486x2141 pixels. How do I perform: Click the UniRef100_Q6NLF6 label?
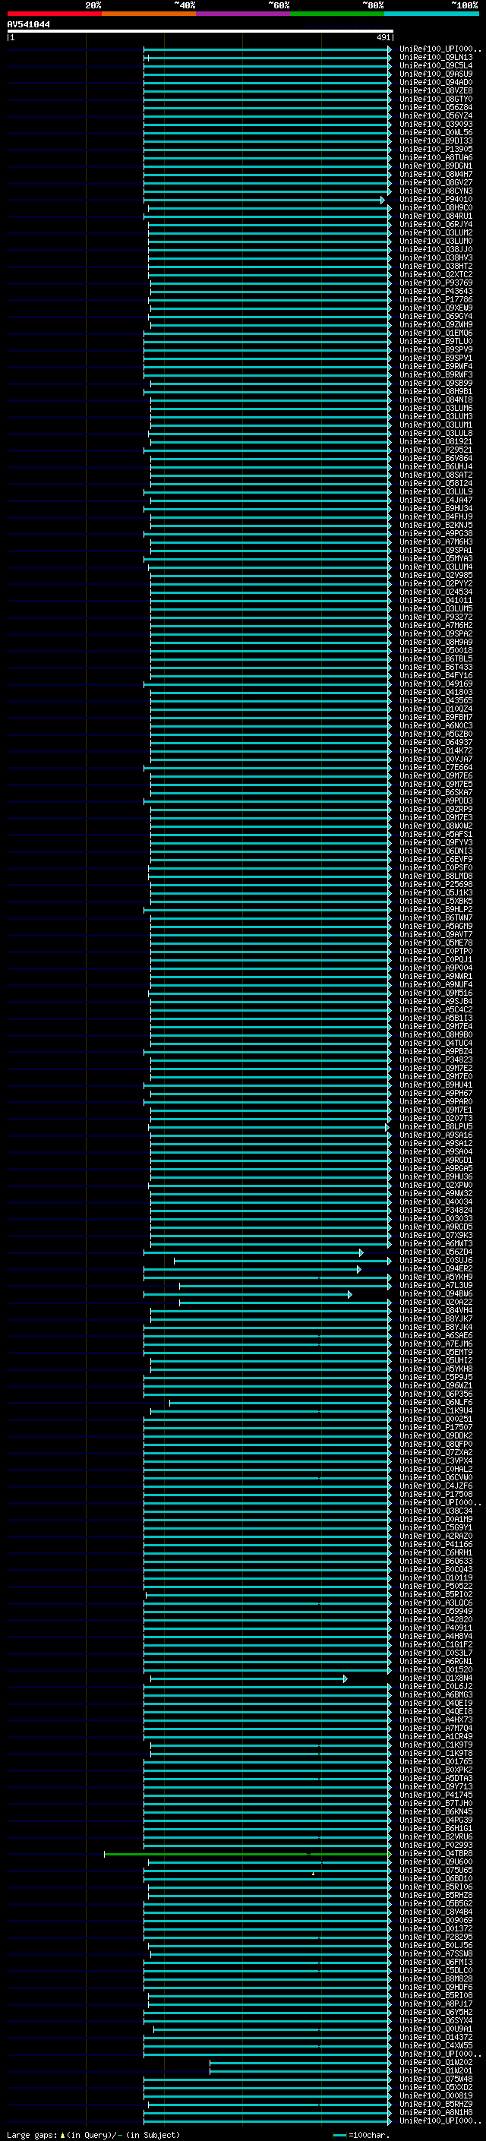pos(435,1402)
